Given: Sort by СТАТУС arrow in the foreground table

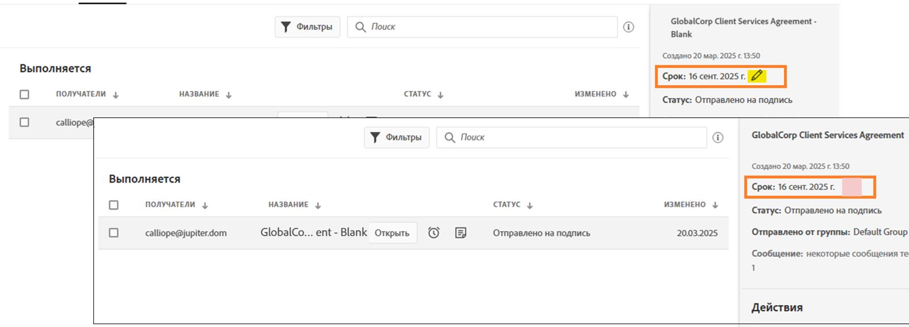Looking at the screenshot, I should point(530,205).
